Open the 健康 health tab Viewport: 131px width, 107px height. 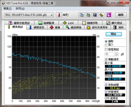(55, 27)
